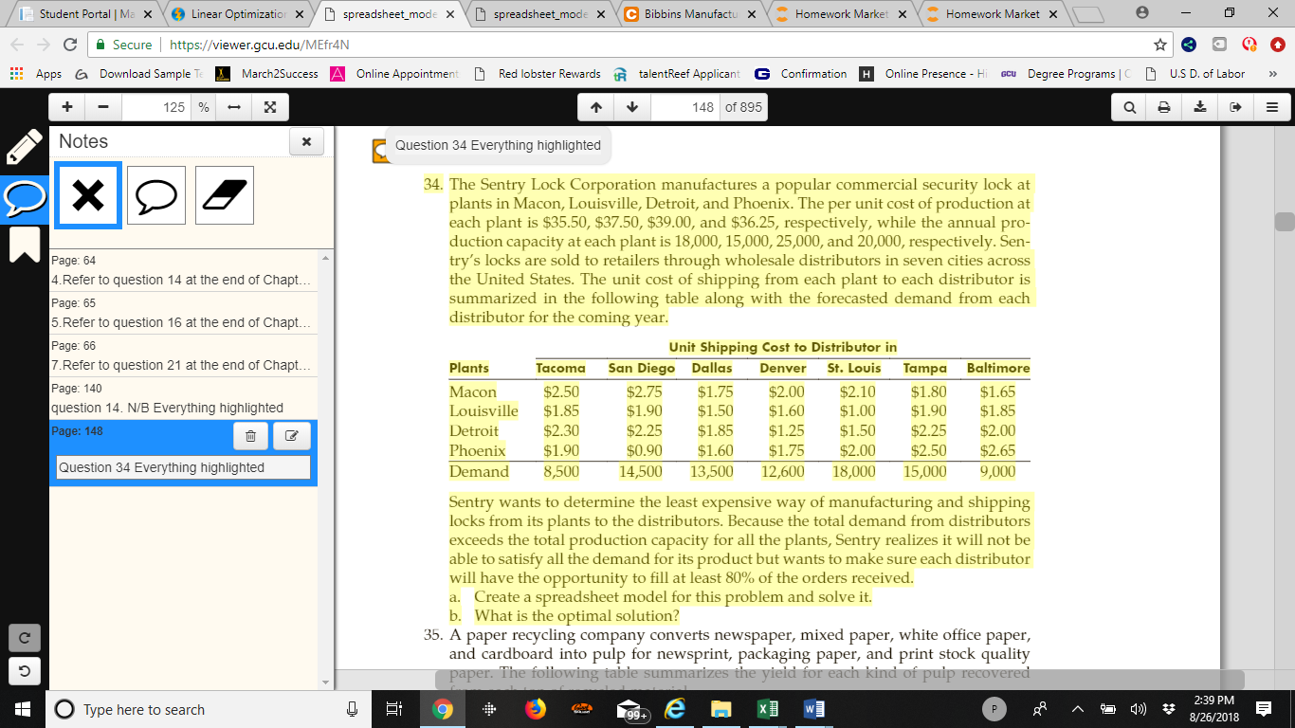Select the pencil annotation tool in sidebar
The image size is (1295, 728).
[24, 149]
